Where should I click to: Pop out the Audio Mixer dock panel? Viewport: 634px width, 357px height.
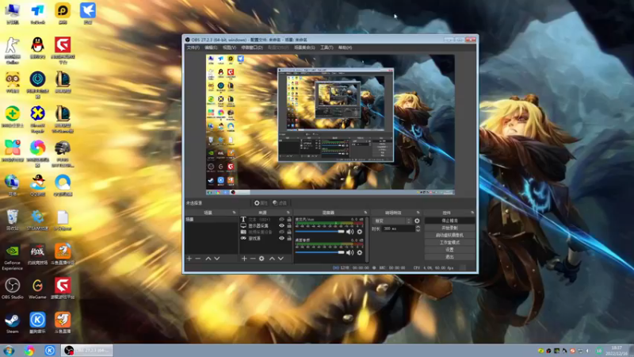(x=365, y=213)
